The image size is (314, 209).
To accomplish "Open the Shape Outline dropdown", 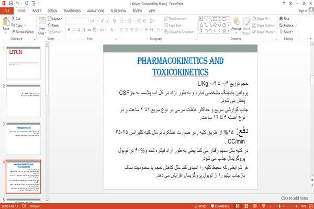I will pyautogui.click(x=264, y=25).
